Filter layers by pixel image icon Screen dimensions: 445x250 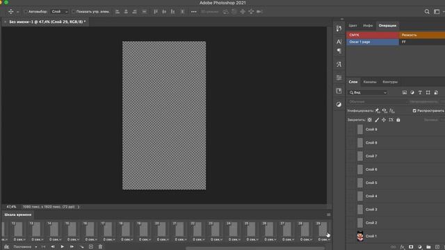click(x=405, y=92)
